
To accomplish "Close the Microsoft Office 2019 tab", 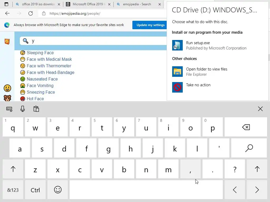I will (109, 4).
